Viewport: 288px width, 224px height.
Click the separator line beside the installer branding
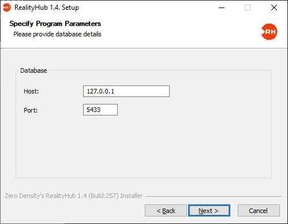pyautogui.click(x=214, y=196)
